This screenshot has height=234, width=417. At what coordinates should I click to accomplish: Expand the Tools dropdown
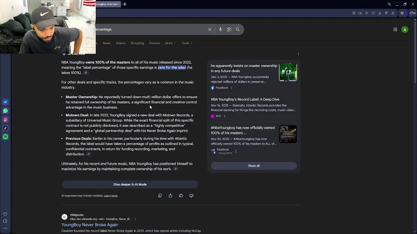tap(187, 43)
